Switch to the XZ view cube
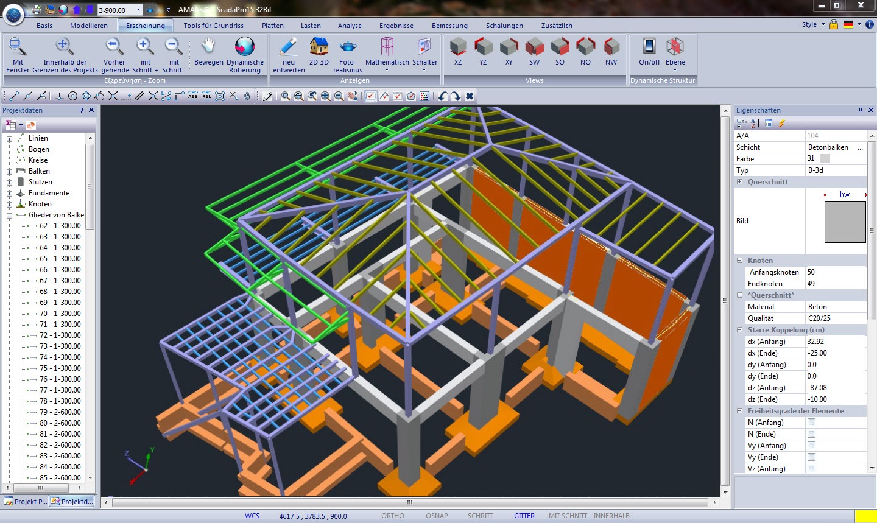This screenshot has width=877, height=523. click(x=457, y=47)
